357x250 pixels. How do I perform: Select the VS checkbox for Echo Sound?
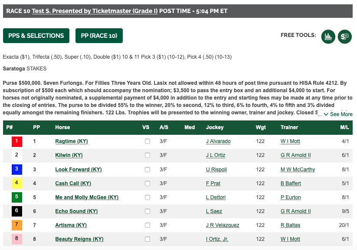tap(147, 211)
